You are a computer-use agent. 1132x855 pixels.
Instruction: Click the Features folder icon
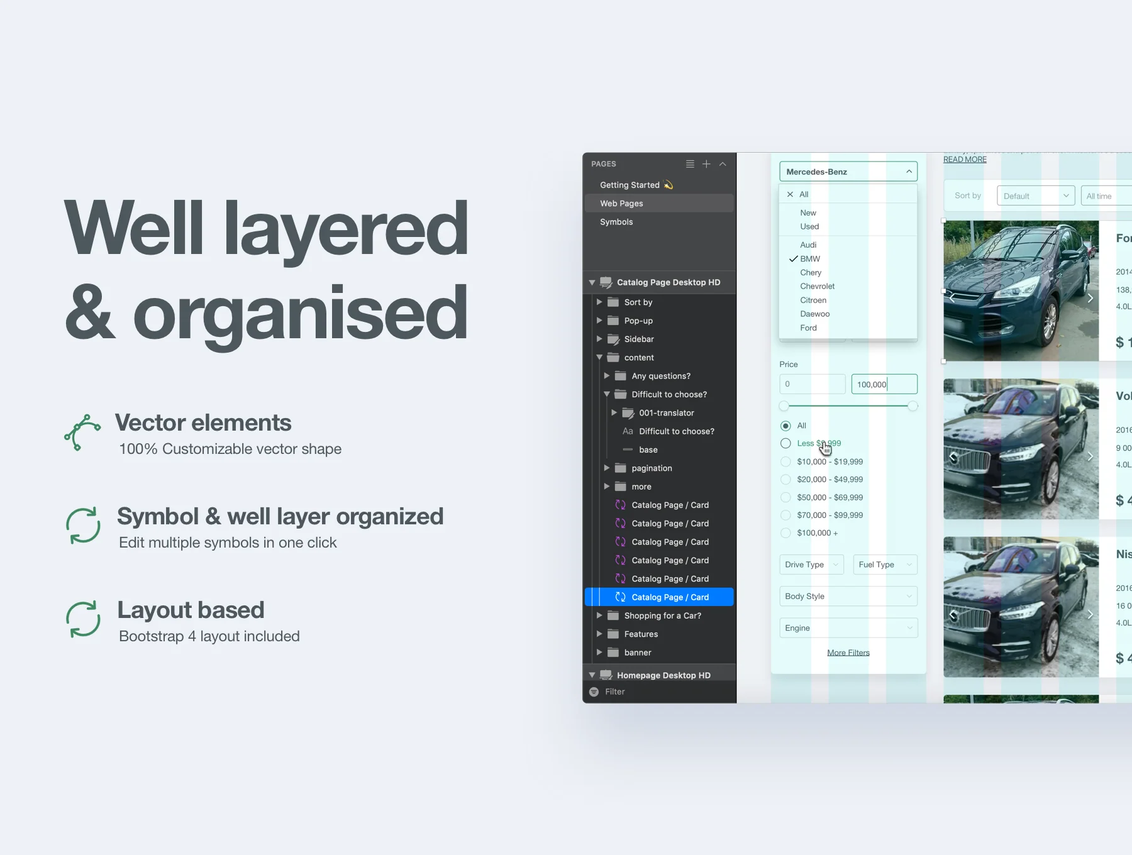613,634
